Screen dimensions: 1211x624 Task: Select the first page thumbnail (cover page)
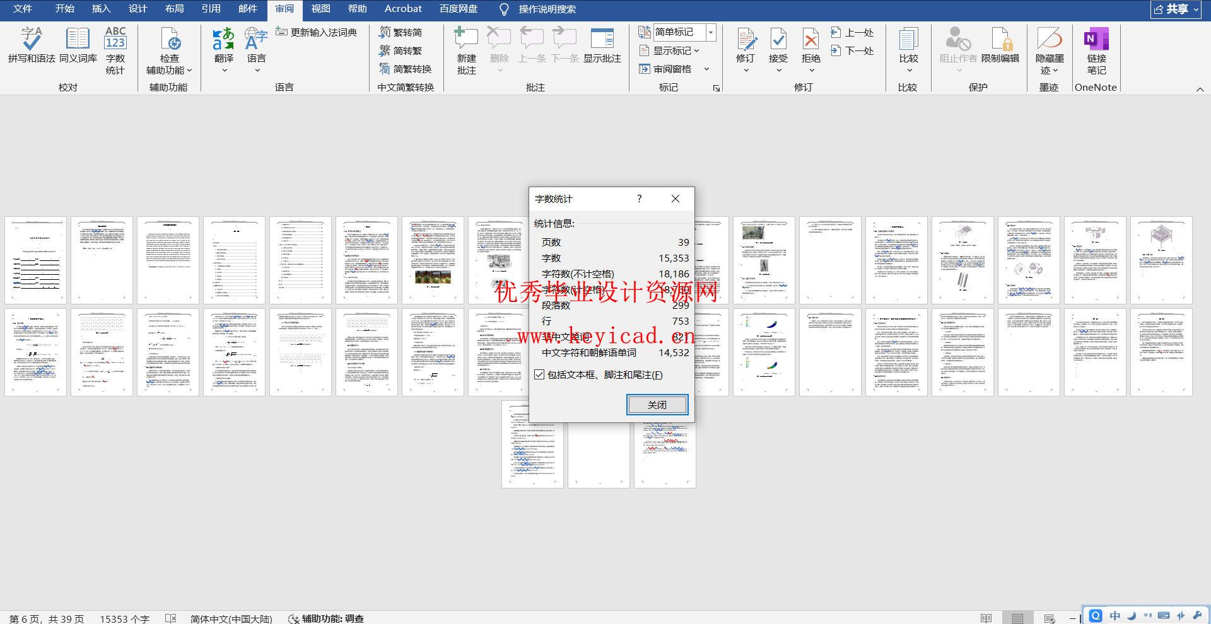click(36, 260)
